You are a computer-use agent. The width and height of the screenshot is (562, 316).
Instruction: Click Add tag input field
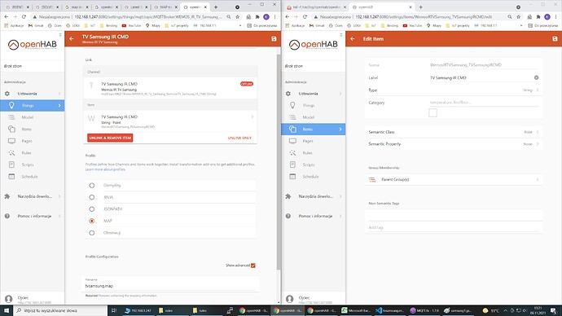click(x=454, y=227)
